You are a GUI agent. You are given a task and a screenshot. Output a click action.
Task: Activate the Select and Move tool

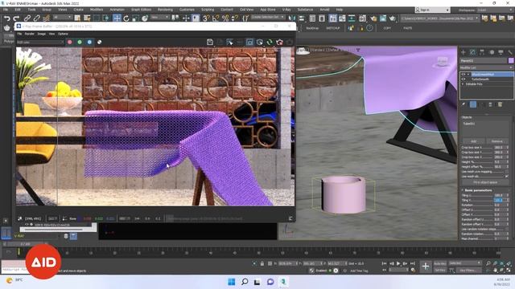117,18
